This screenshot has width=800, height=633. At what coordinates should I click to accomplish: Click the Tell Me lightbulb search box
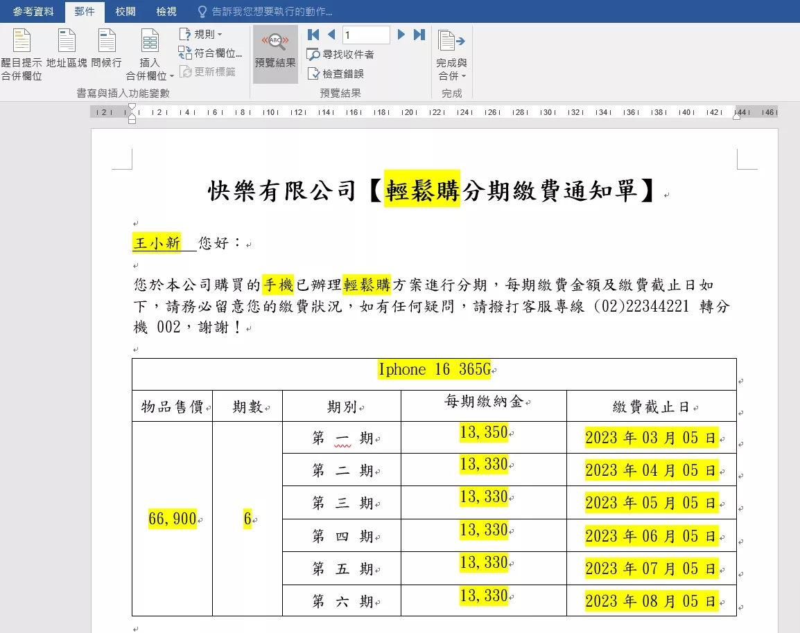[x=266, y=11]
